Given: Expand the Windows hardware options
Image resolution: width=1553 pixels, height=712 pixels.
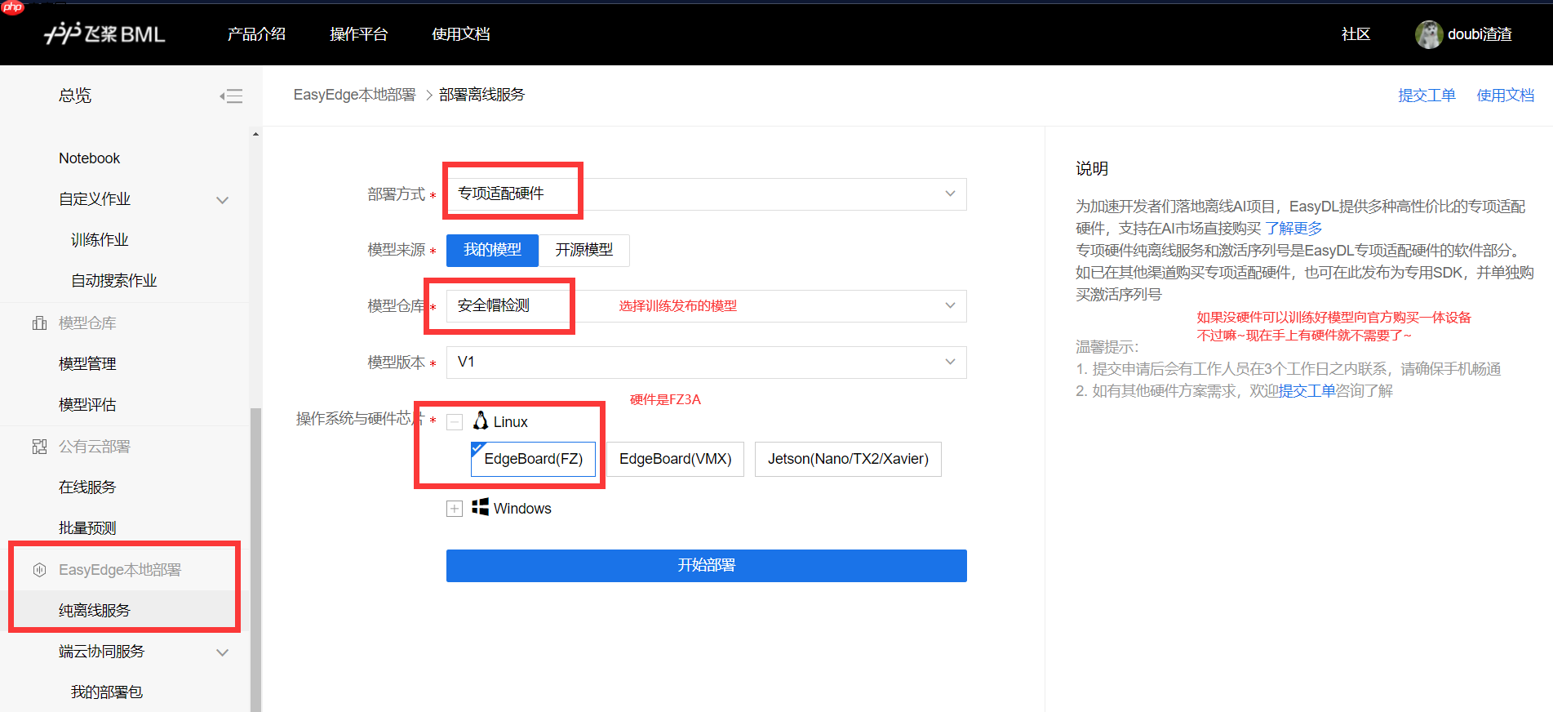Looking at the screenshot, I should coord(455,509).
